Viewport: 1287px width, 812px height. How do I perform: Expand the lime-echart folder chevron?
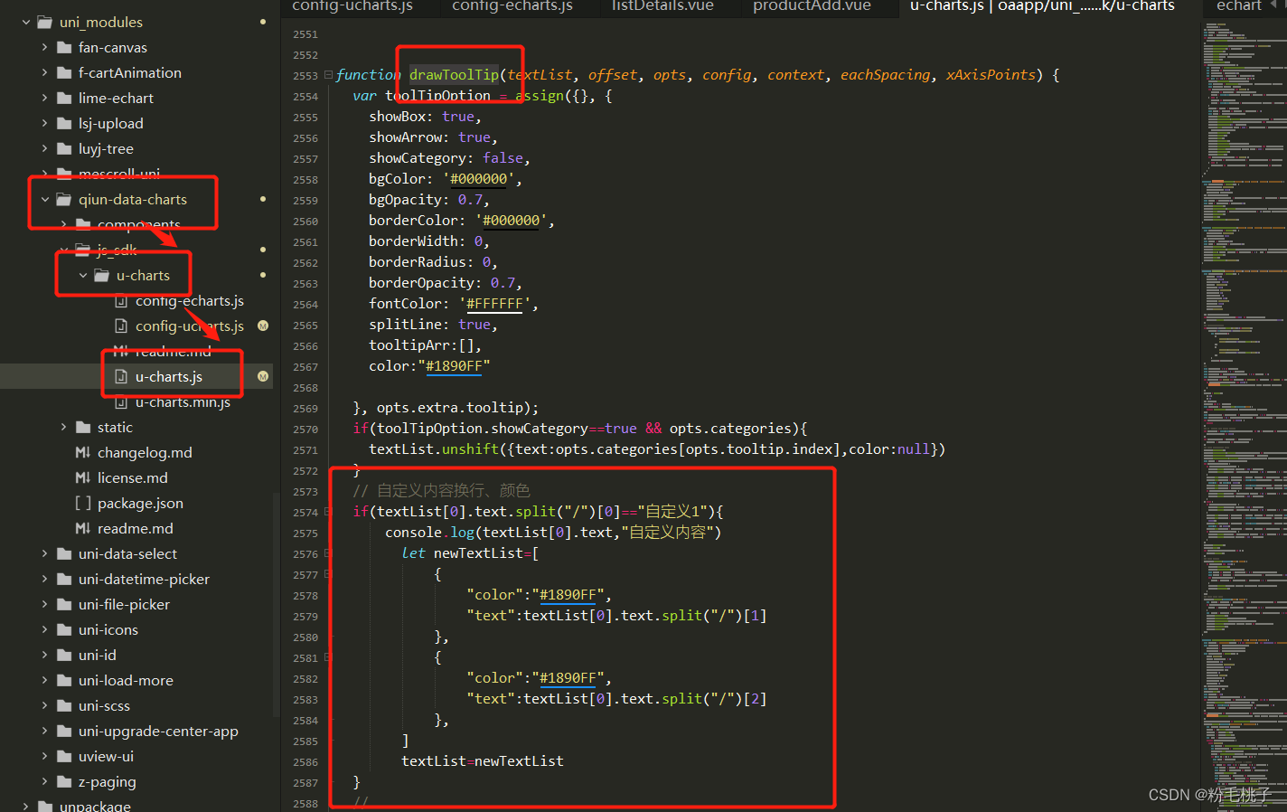point(45,98)
